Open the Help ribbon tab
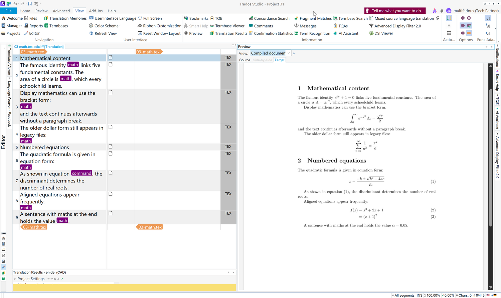 (x=112, y=11)
